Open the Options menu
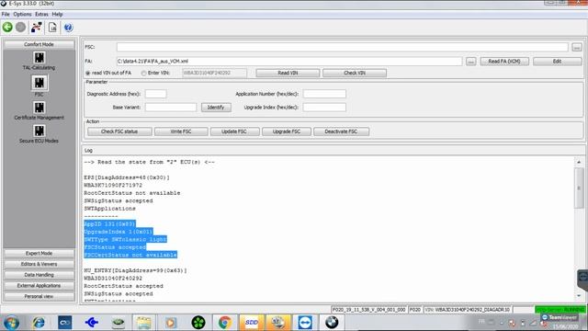Screen dimensions: 588x331 [x=22, y=15]
